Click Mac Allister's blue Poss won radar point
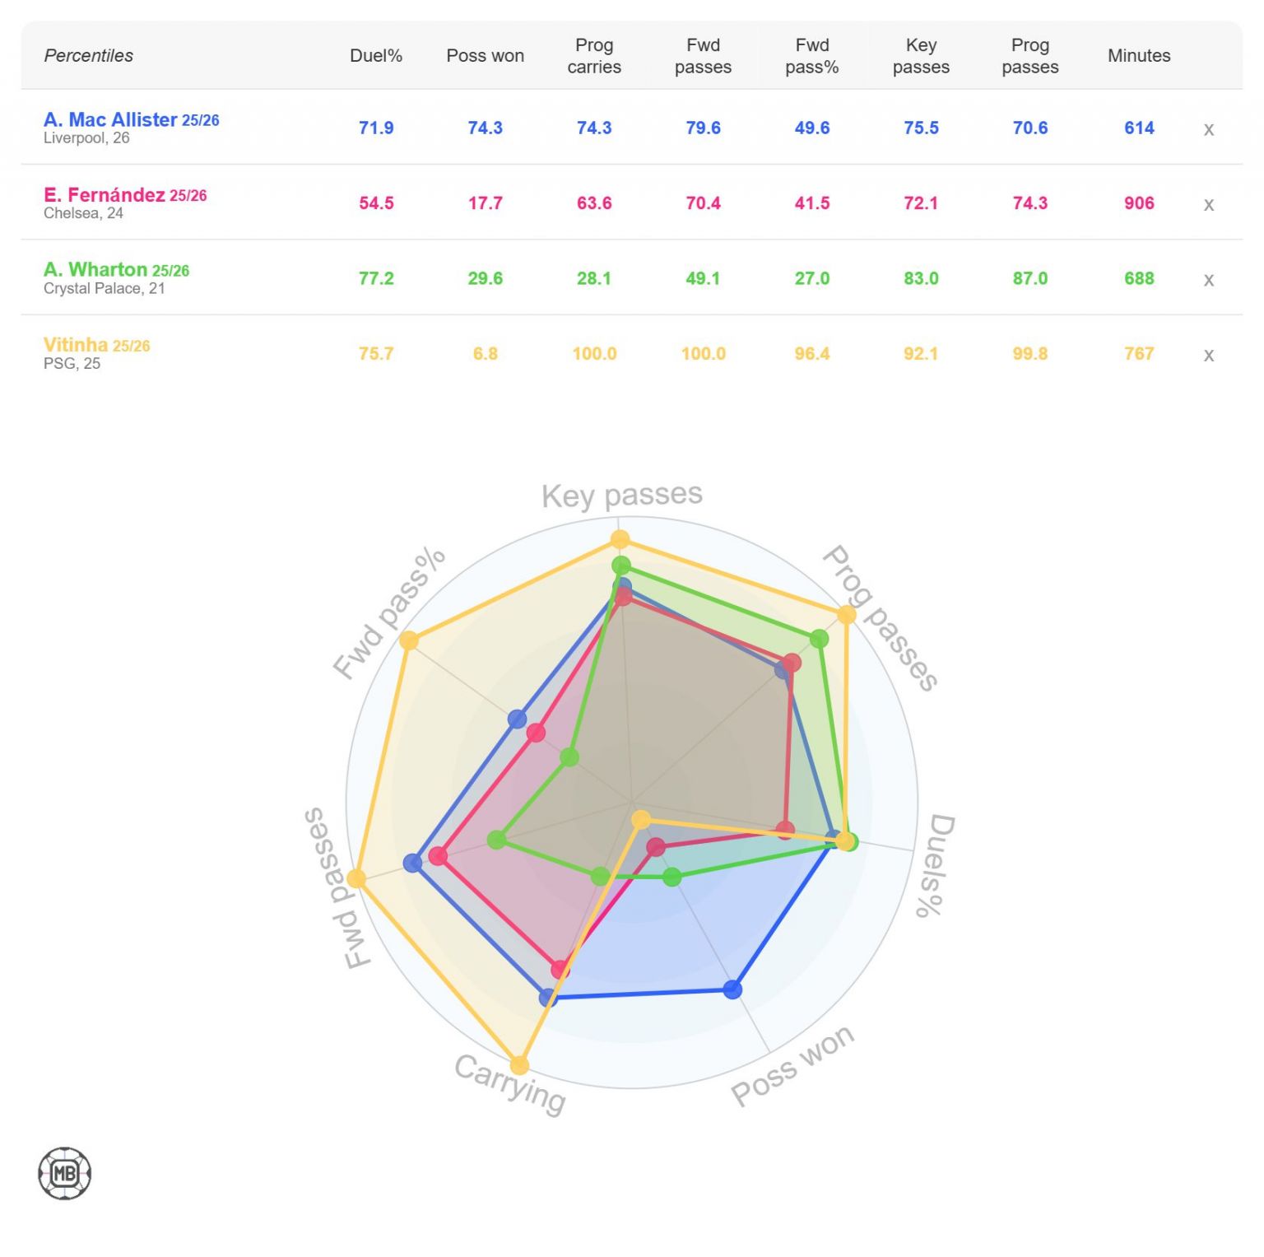The width and height of the screenshot is (1264, 1257). [732, 989]
